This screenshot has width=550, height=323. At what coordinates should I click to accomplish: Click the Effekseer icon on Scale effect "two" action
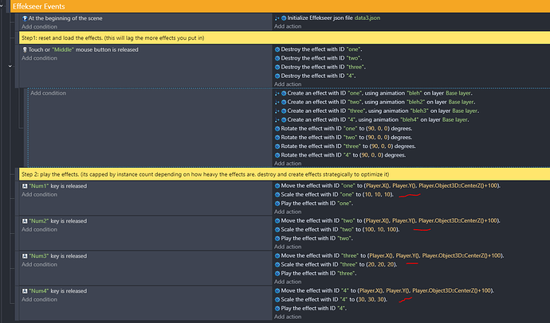(277, 230)
